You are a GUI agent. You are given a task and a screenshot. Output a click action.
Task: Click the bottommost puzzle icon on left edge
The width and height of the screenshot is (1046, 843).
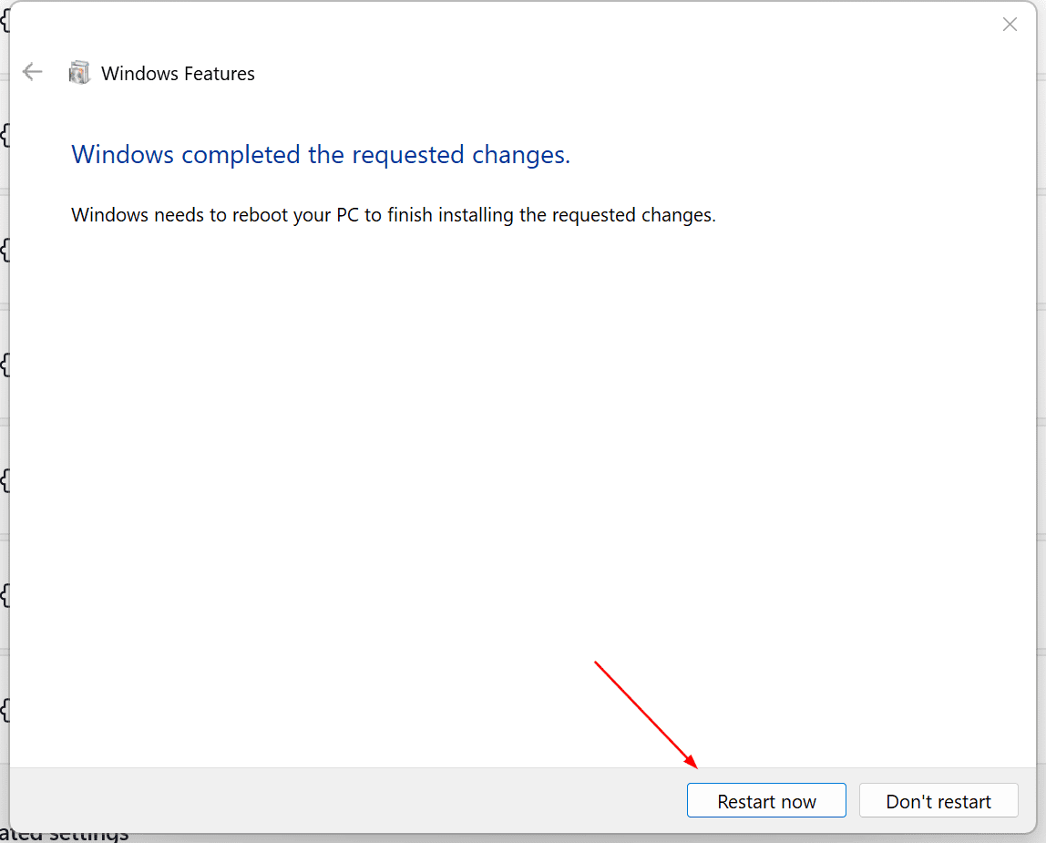[x=4, y=709]
